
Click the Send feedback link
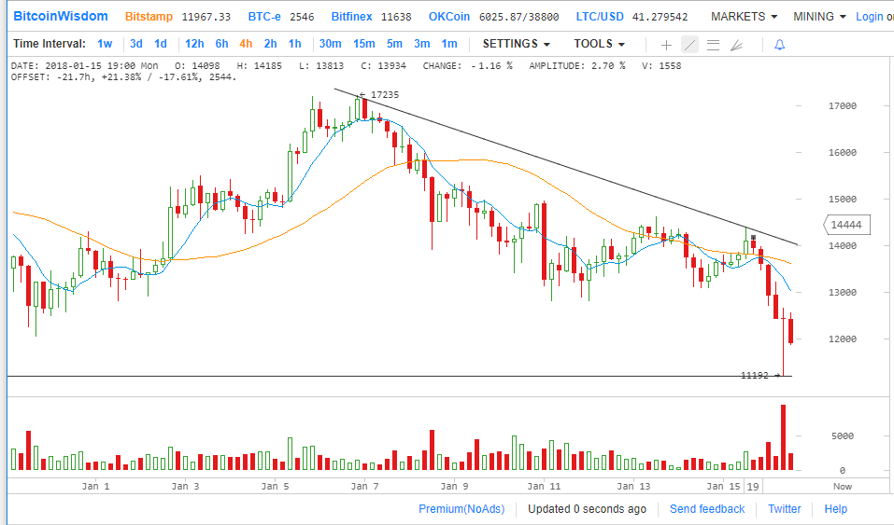[707, 509]
